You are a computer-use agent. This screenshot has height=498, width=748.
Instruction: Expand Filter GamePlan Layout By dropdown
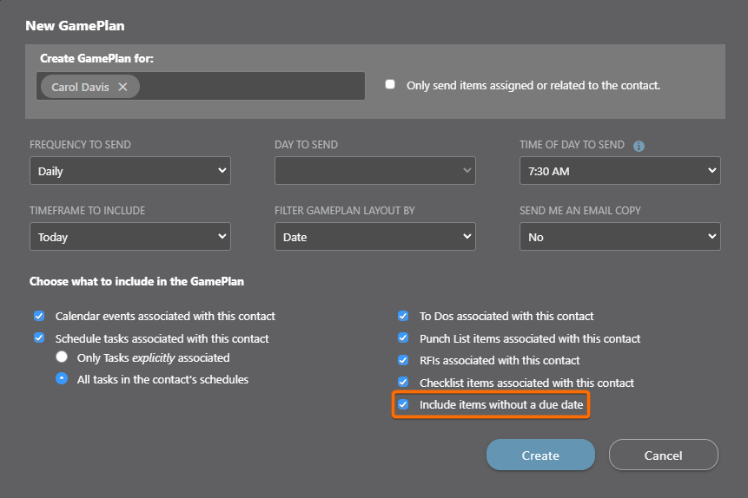point(375,237)
